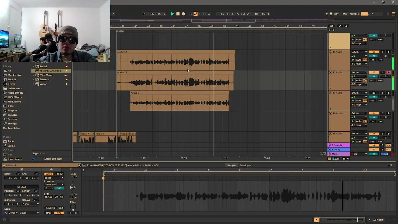The image size is (398, 224).
Task: Toggle Follow playback arrow in transport
Action: (144, 14)
